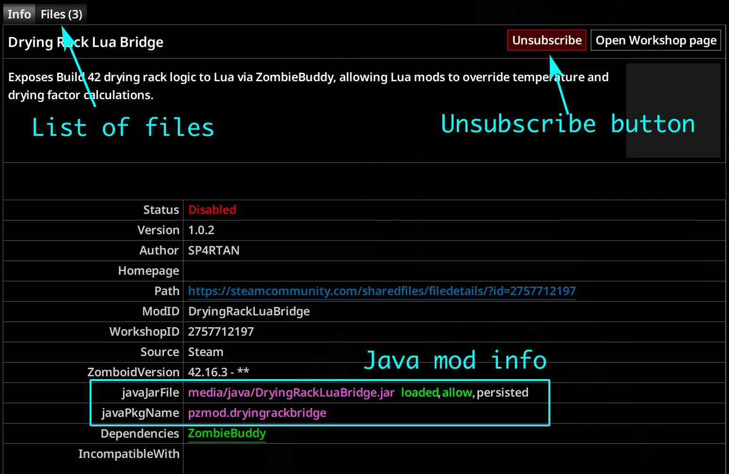Click the green 'allow' jar flag

pos(456,393)
